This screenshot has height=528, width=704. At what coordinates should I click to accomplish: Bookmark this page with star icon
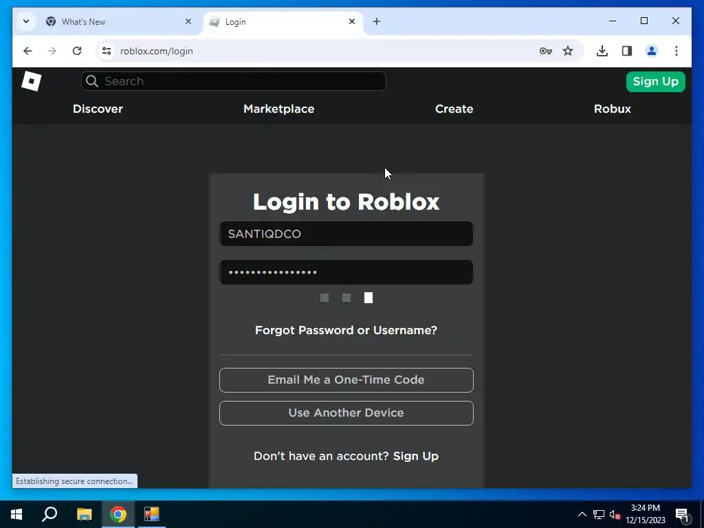[x=568, y=51]
